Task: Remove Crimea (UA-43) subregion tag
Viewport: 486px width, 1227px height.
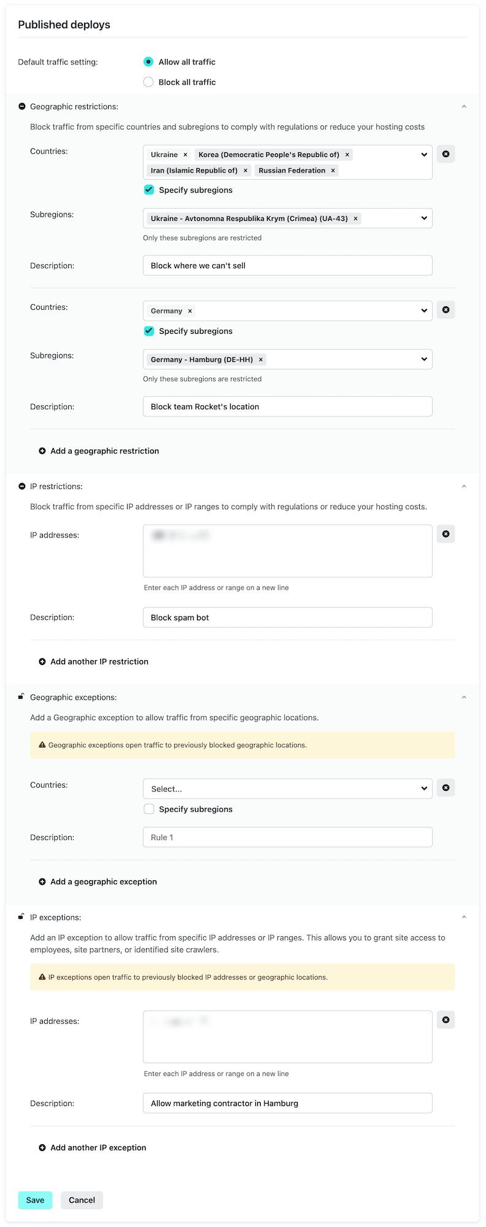Action: (355, 218)
